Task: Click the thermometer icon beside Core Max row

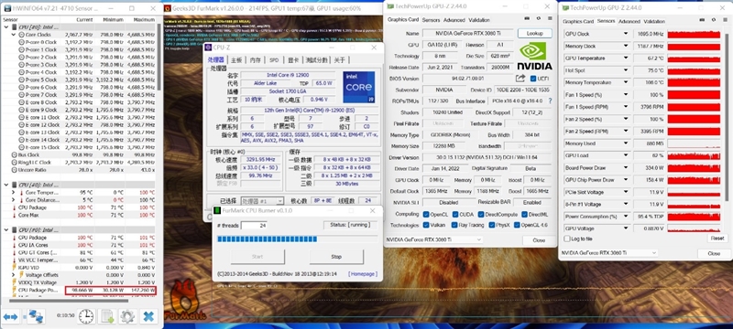Action: click(14, 215)
